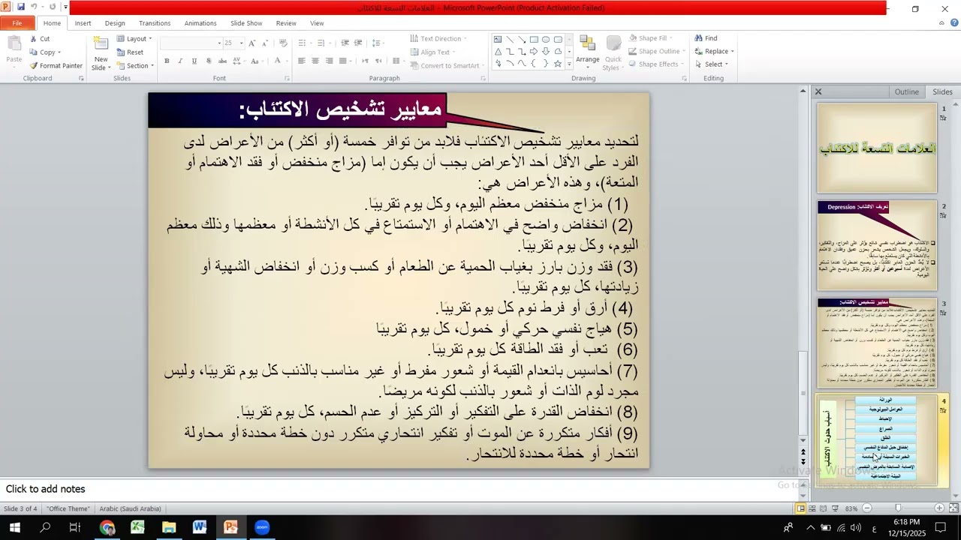Open the Copy dropdown arrow

click(61, 52)
